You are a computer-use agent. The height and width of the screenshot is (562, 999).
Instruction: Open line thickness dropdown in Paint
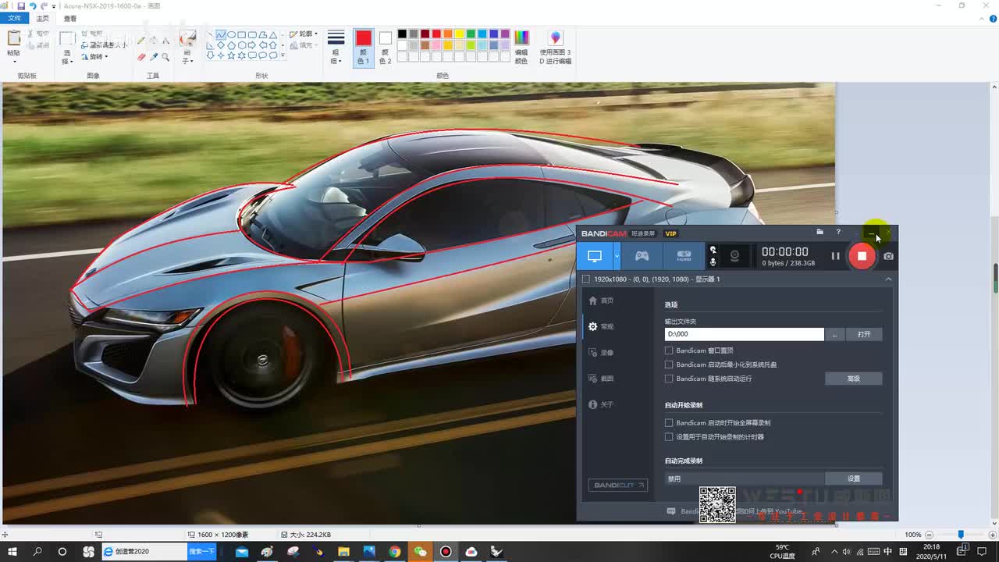tap(336, 48)
